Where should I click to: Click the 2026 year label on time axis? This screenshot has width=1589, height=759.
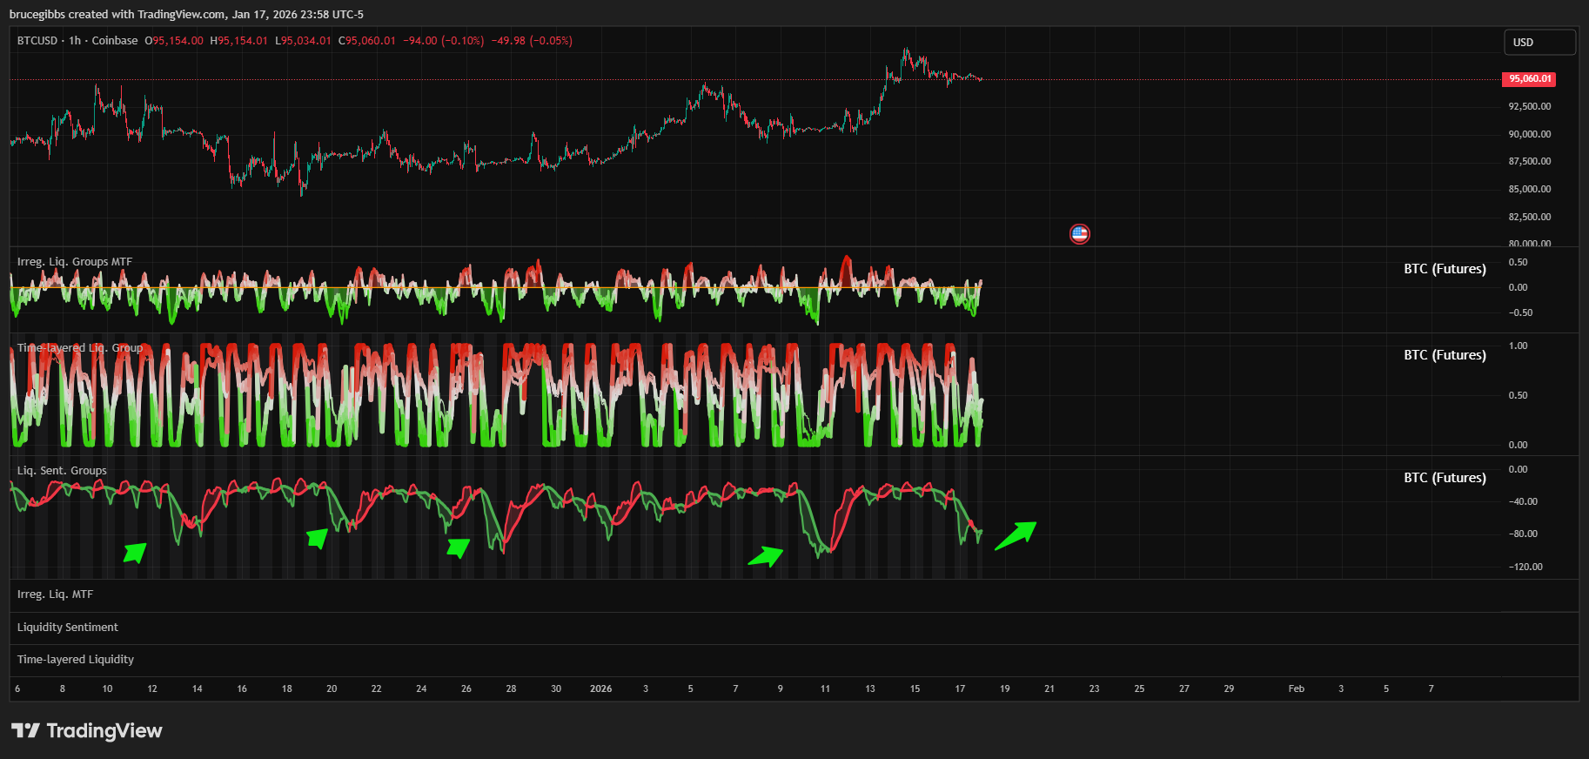(x=600, y=688)
